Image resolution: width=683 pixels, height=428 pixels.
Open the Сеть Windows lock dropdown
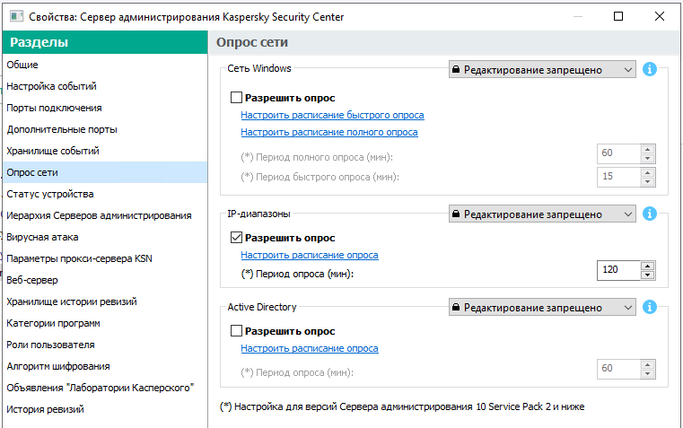point(542,69)
